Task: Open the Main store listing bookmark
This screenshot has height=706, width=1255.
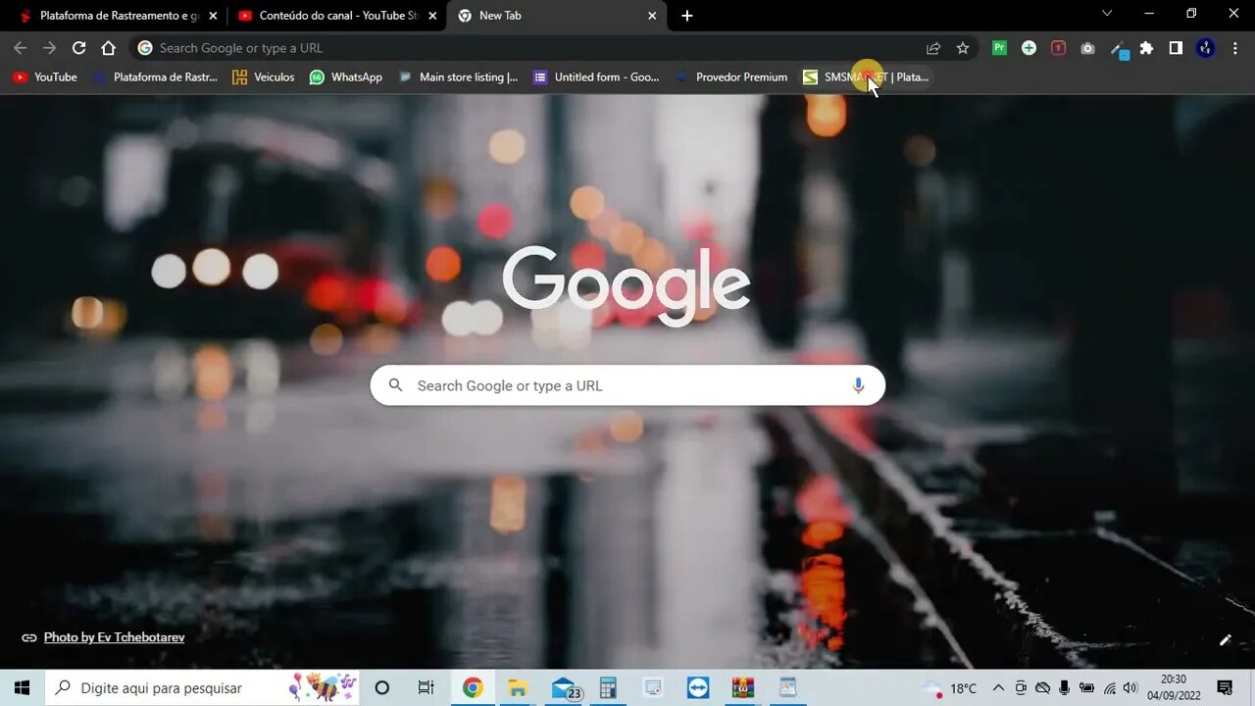Action: (x=458, y=77)
